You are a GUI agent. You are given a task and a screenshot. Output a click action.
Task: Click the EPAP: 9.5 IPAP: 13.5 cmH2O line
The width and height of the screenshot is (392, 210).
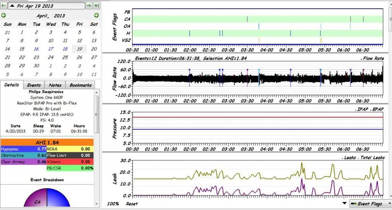[47, 115]
